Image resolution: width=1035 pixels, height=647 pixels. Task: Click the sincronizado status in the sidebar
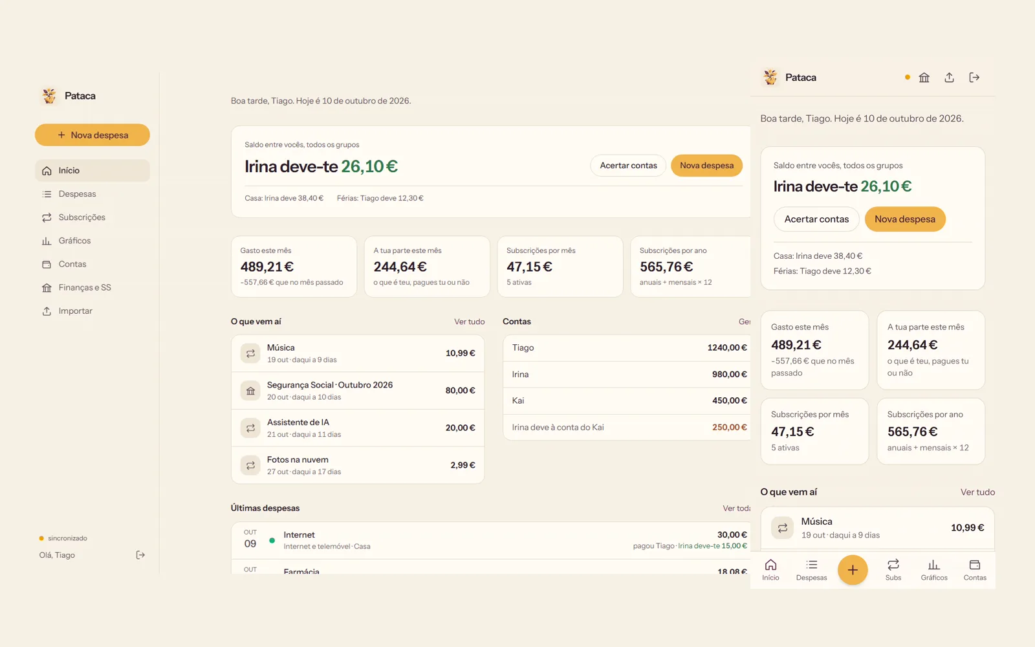click(63, 538)
